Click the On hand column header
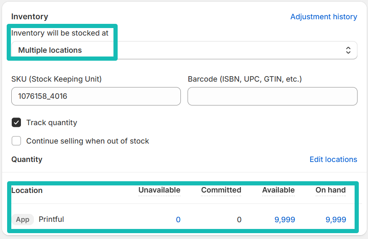 (330, 190)
